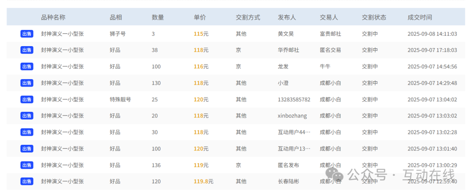470x194 pixels.
Task: Select the 出售 tag in 长春陆彬's row
Action: point(27,181)
